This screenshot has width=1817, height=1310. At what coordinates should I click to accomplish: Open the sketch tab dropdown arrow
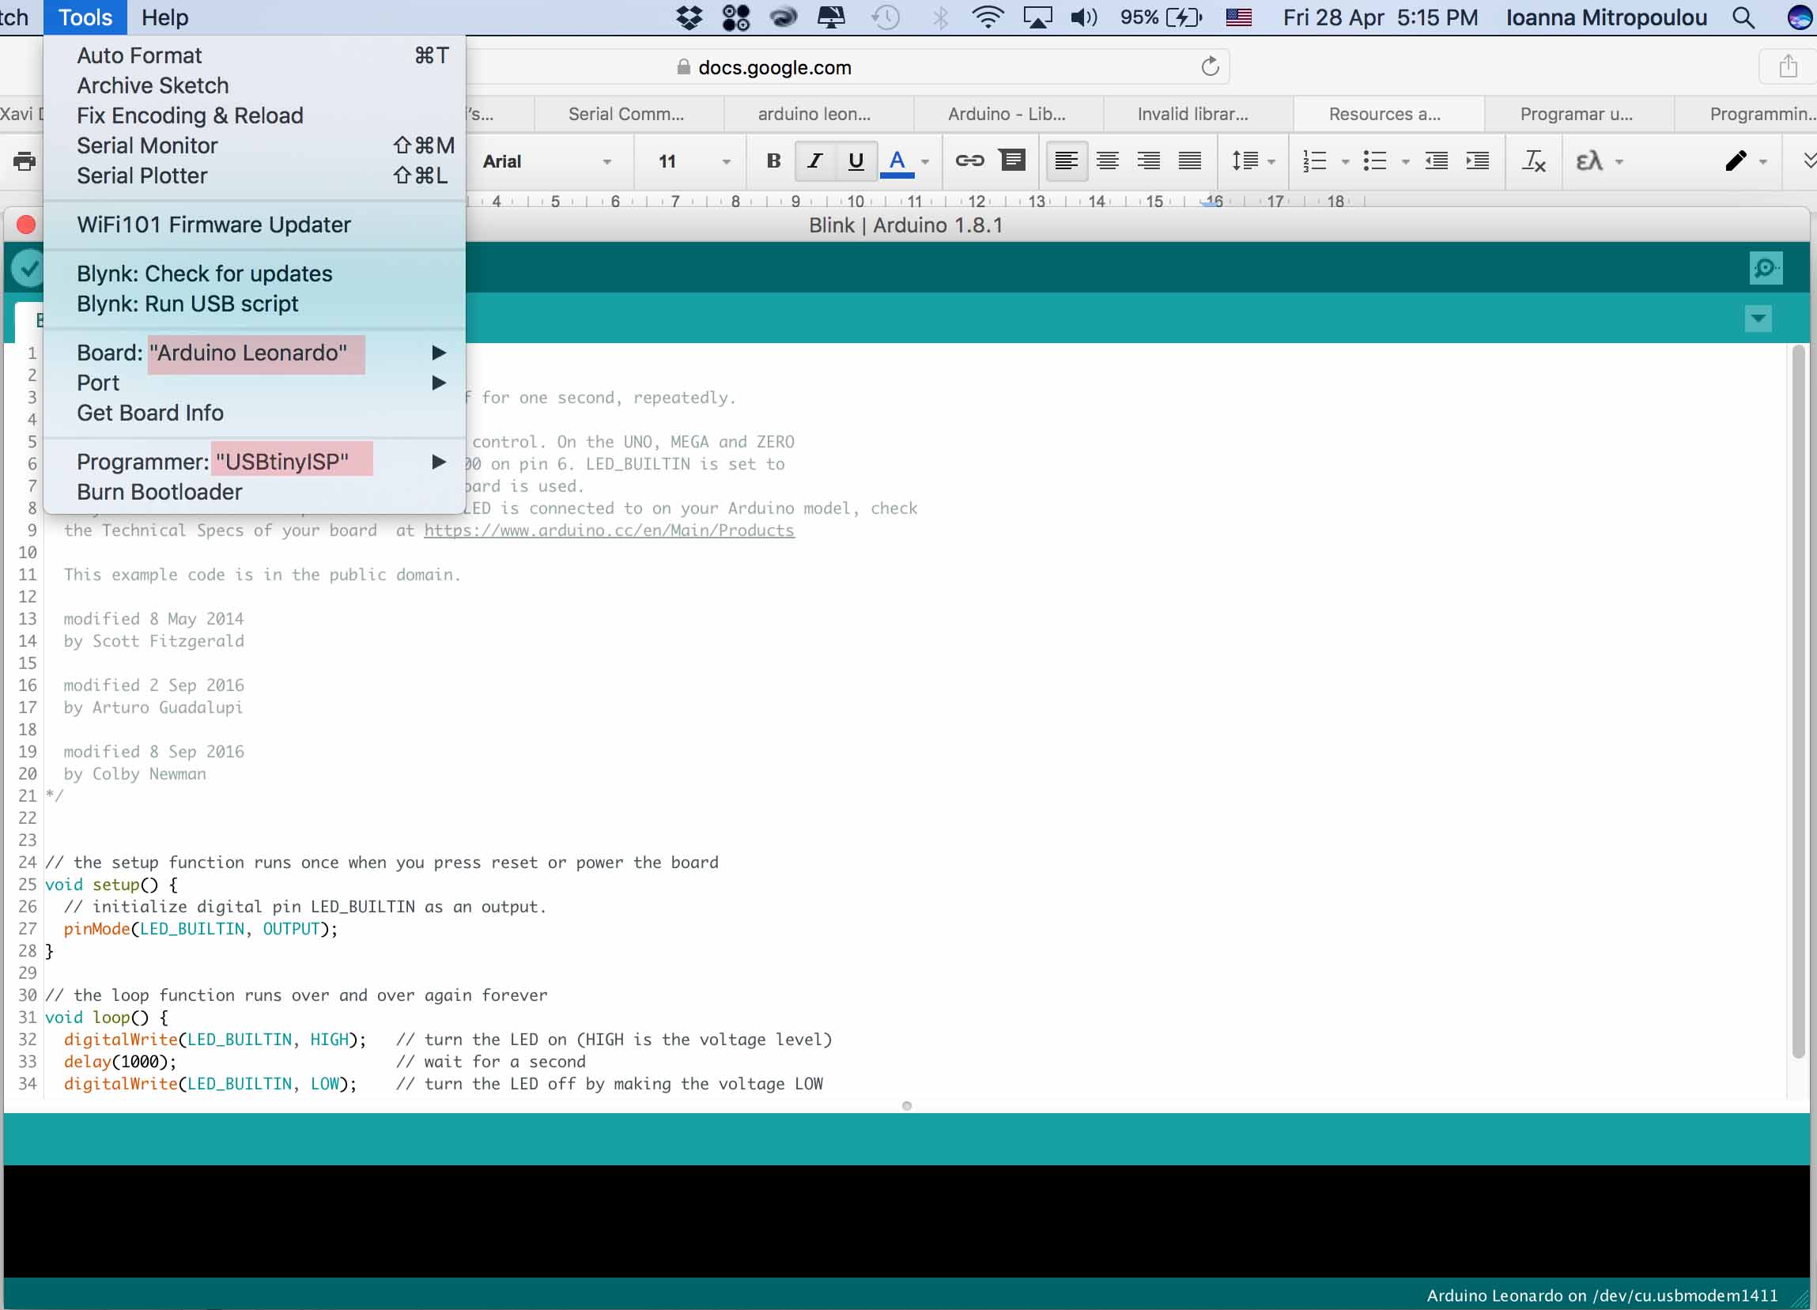1758,318
